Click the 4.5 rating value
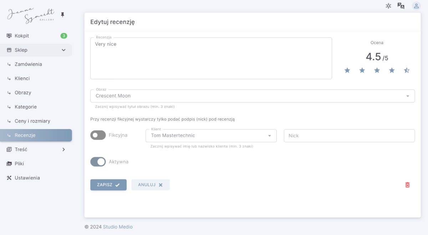The height and width of the screenshot is (235, 428). click(373, 57)
